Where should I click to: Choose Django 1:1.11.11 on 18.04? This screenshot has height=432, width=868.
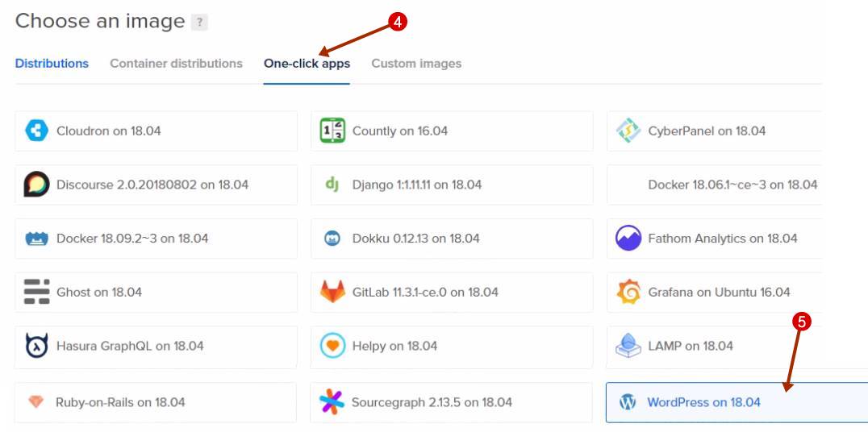[452, 185]
